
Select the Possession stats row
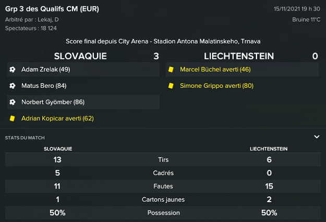(163, 213)
